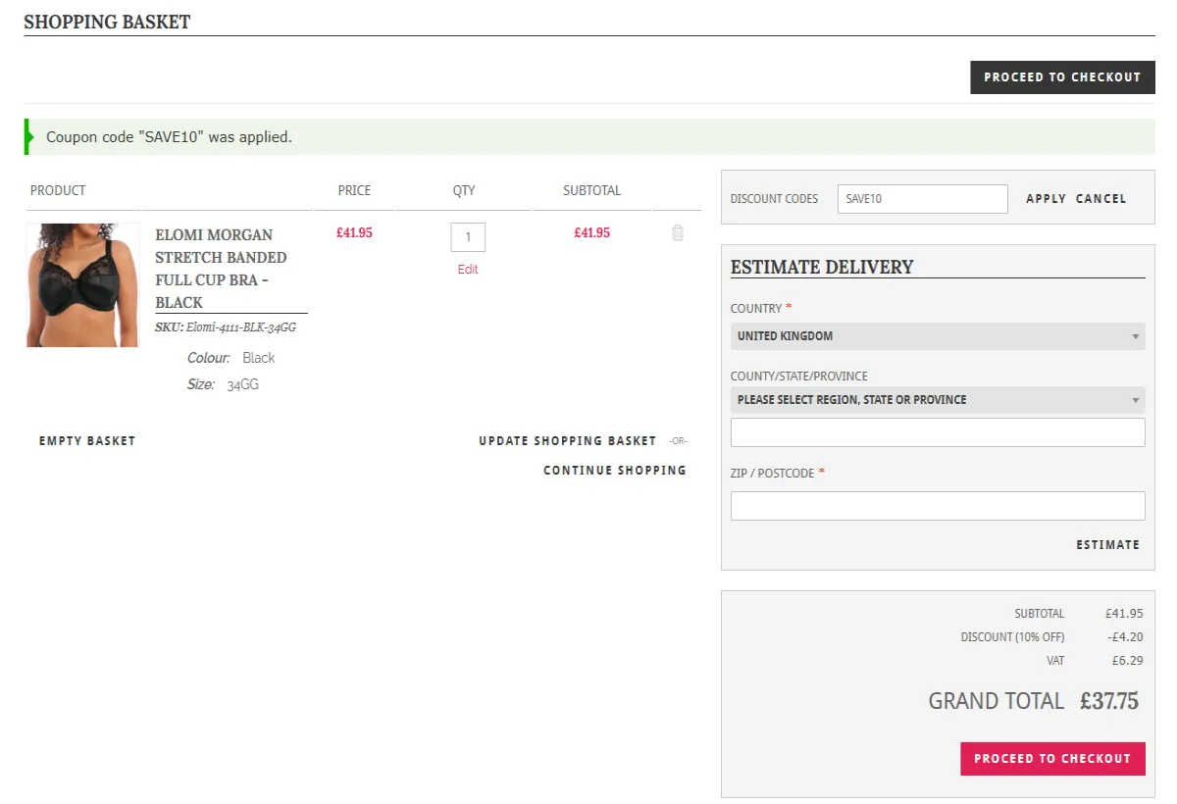Viewport: 1177px width, 804px height.
Task: Click the quantity box for the bra
Action: pyautogui.click(x=468, y=237)
